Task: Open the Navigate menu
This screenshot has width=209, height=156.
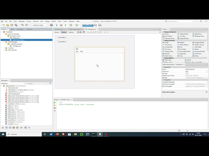Action: [x=22, y=21]
